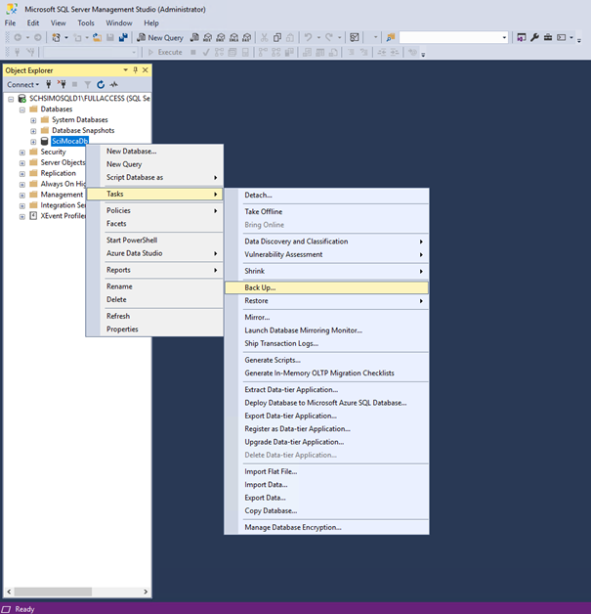Click the Copy icon in toolbar

pyautogui.click(x=277, y=37)
